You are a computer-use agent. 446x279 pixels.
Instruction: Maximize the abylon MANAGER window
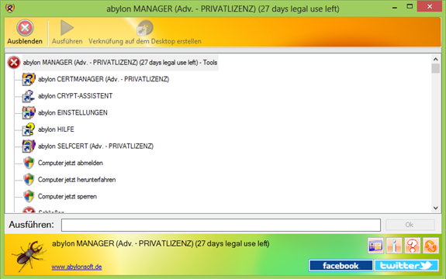[410, 6]
